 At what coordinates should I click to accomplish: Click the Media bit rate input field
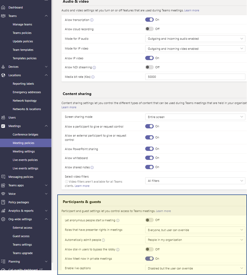pyautogui.click(x=195, y=77)
